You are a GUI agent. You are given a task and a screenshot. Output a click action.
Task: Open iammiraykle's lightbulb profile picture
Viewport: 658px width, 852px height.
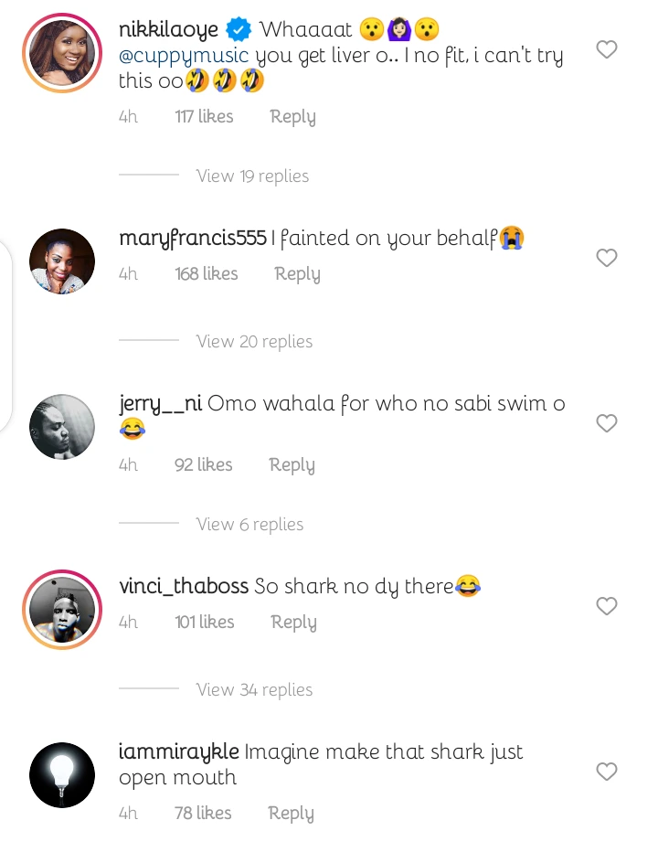62,775
